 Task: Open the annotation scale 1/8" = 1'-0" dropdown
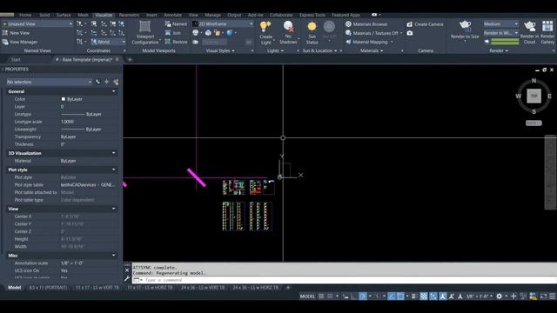click(479, 296)
